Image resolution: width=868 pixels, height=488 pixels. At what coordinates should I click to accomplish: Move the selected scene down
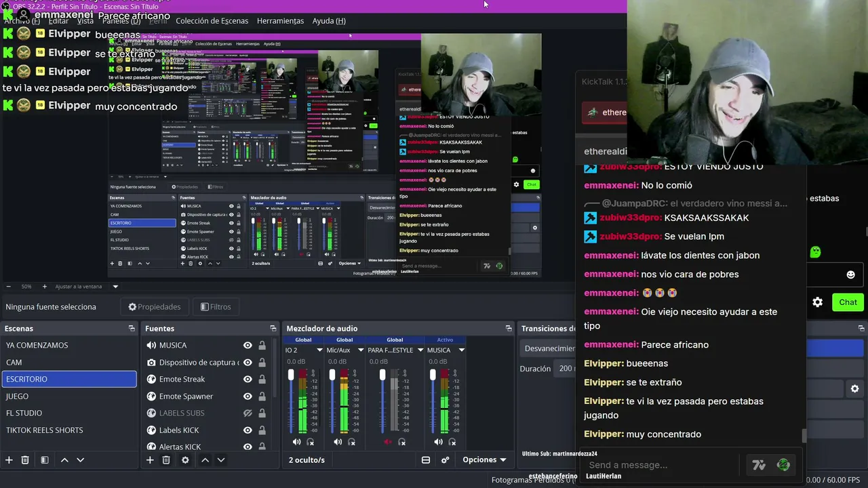coord(80,460)
